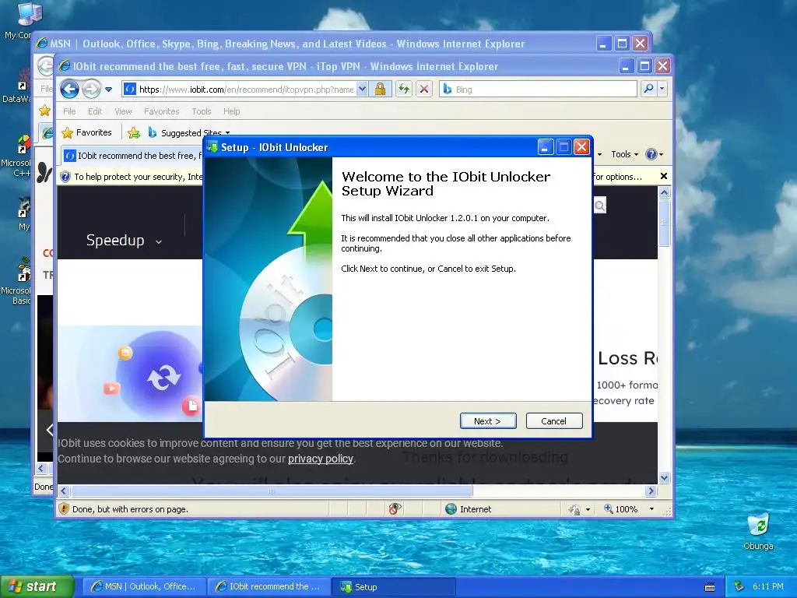Click the Add to Favorites Bar icon
797x598 pixels.
pos(134,132)
